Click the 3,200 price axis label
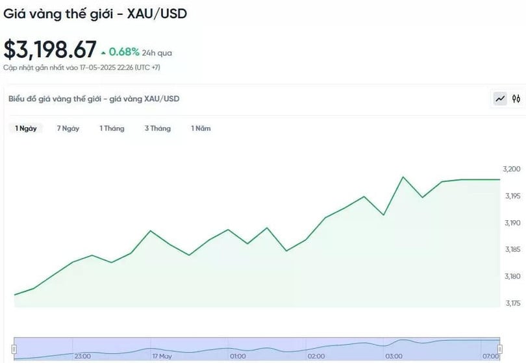 pos(512,169)
